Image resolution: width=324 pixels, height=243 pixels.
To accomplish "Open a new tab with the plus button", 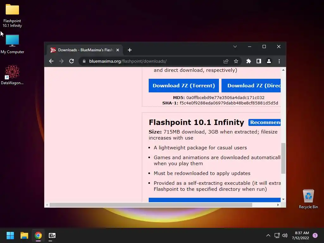I will pos(129,50).
